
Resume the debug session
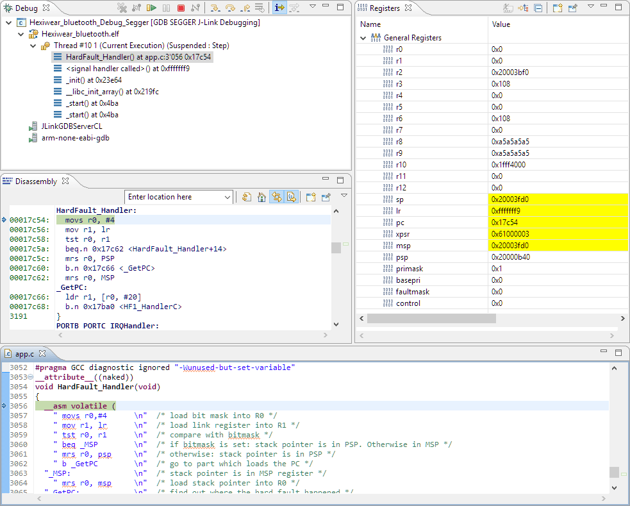click(150, 8)
